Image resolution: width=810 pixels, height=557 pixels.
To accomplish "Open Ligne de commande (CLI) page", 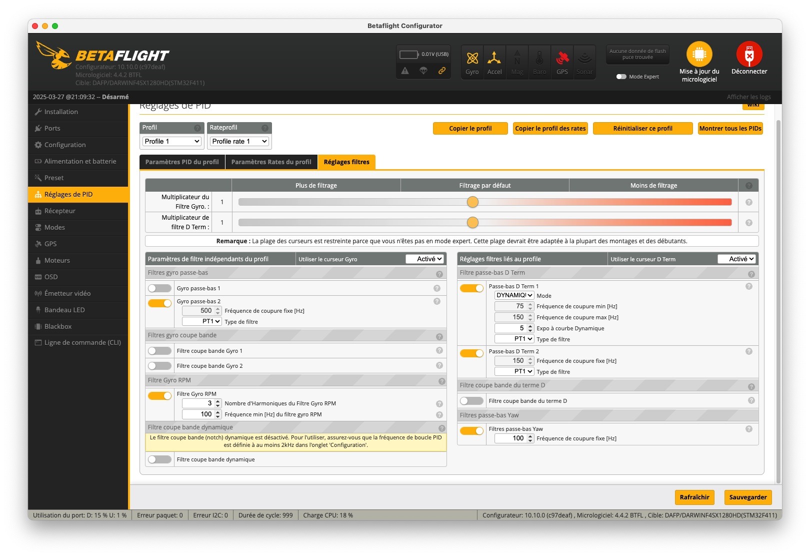I will tap(78, 343).
